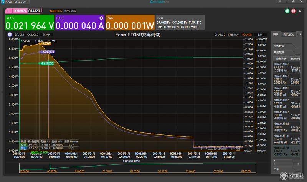The width and height of the screenshot is (307, 182).
Task: Toggle PWR legend visibility in chart
Action: click(53, 41)
